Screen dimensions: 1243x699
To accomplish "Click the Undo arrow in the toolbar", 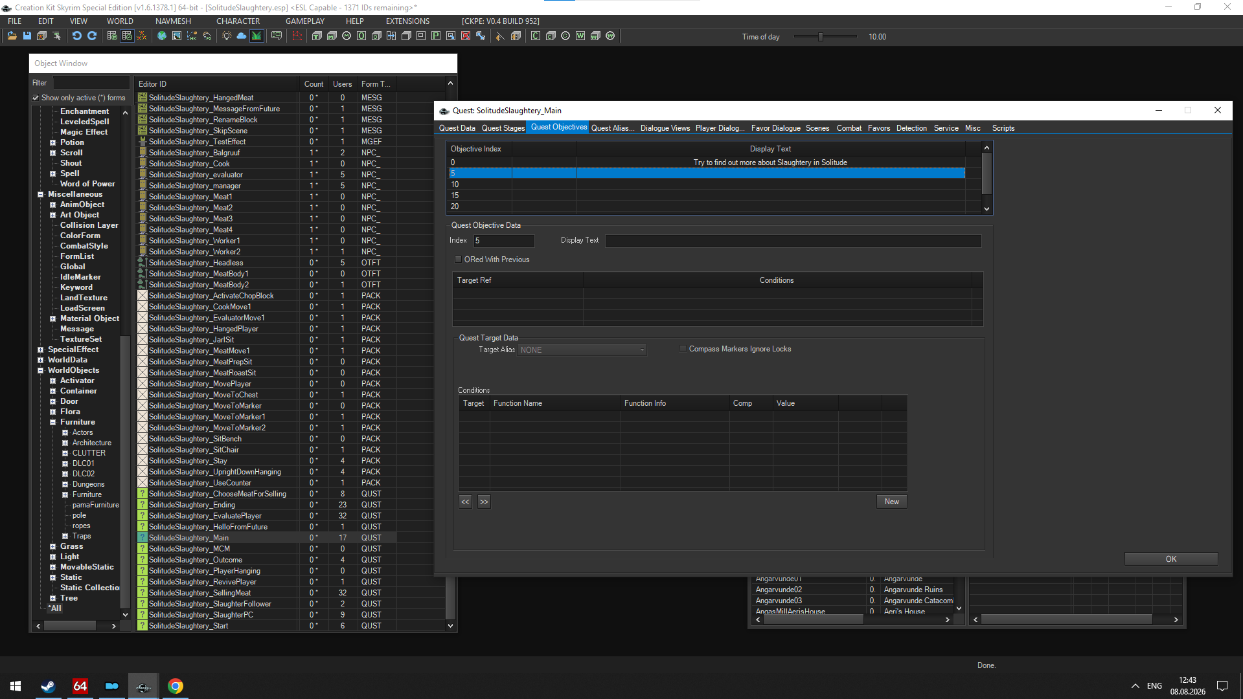I will pyautogui.click(x=76, y=36).
